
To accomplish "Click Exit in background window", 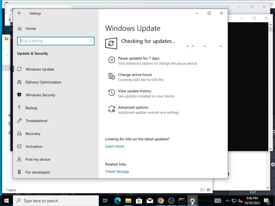I will 253,192.
